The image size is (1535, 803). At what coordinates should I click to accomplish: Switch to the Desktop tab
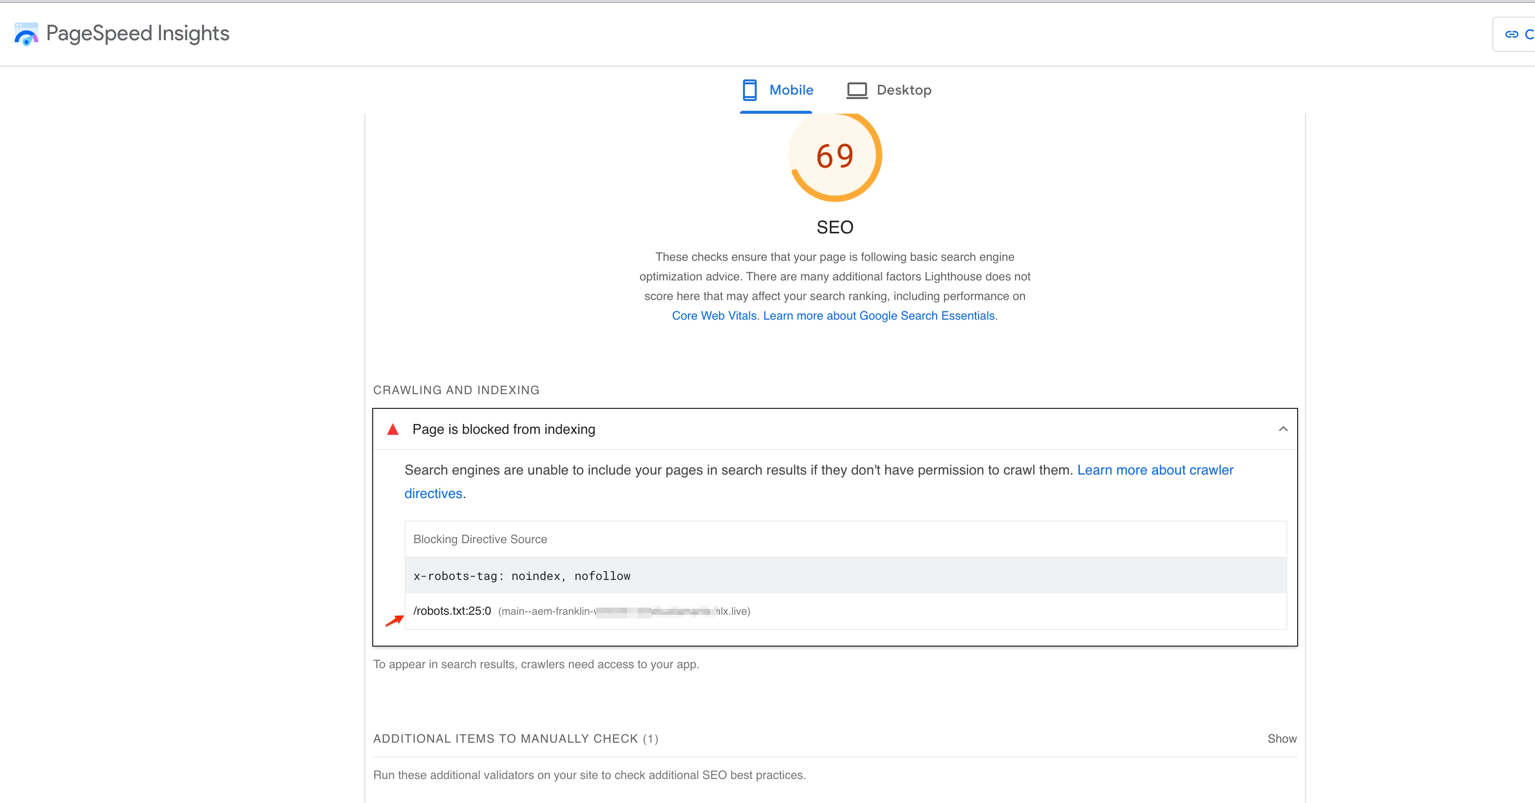[x=903, y=90]
